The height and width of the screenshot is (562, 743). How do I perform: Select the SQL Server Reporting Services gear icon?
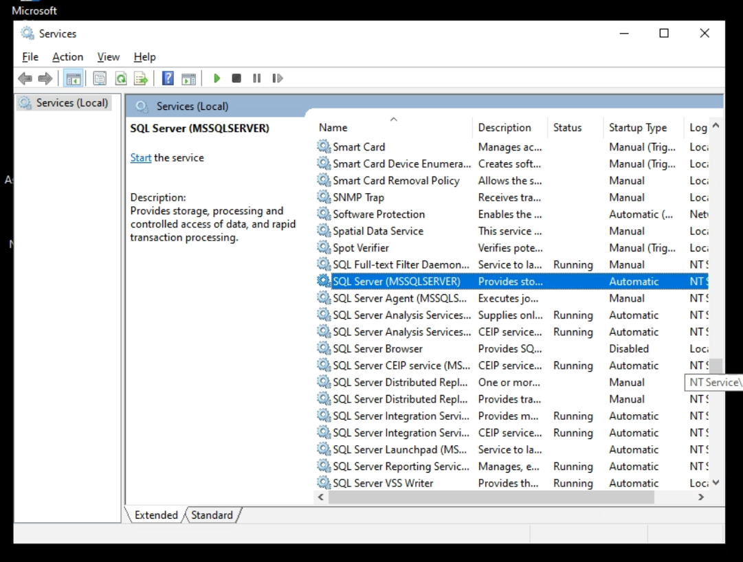[324, 466]
